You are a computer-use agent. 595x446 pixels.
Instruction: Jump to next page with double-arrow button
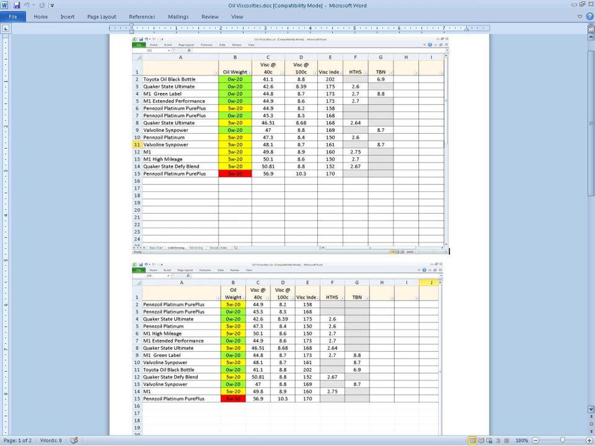[591, 431]
